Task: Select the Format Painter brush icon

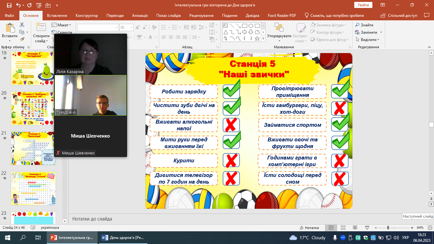Action: click(22, 39)
